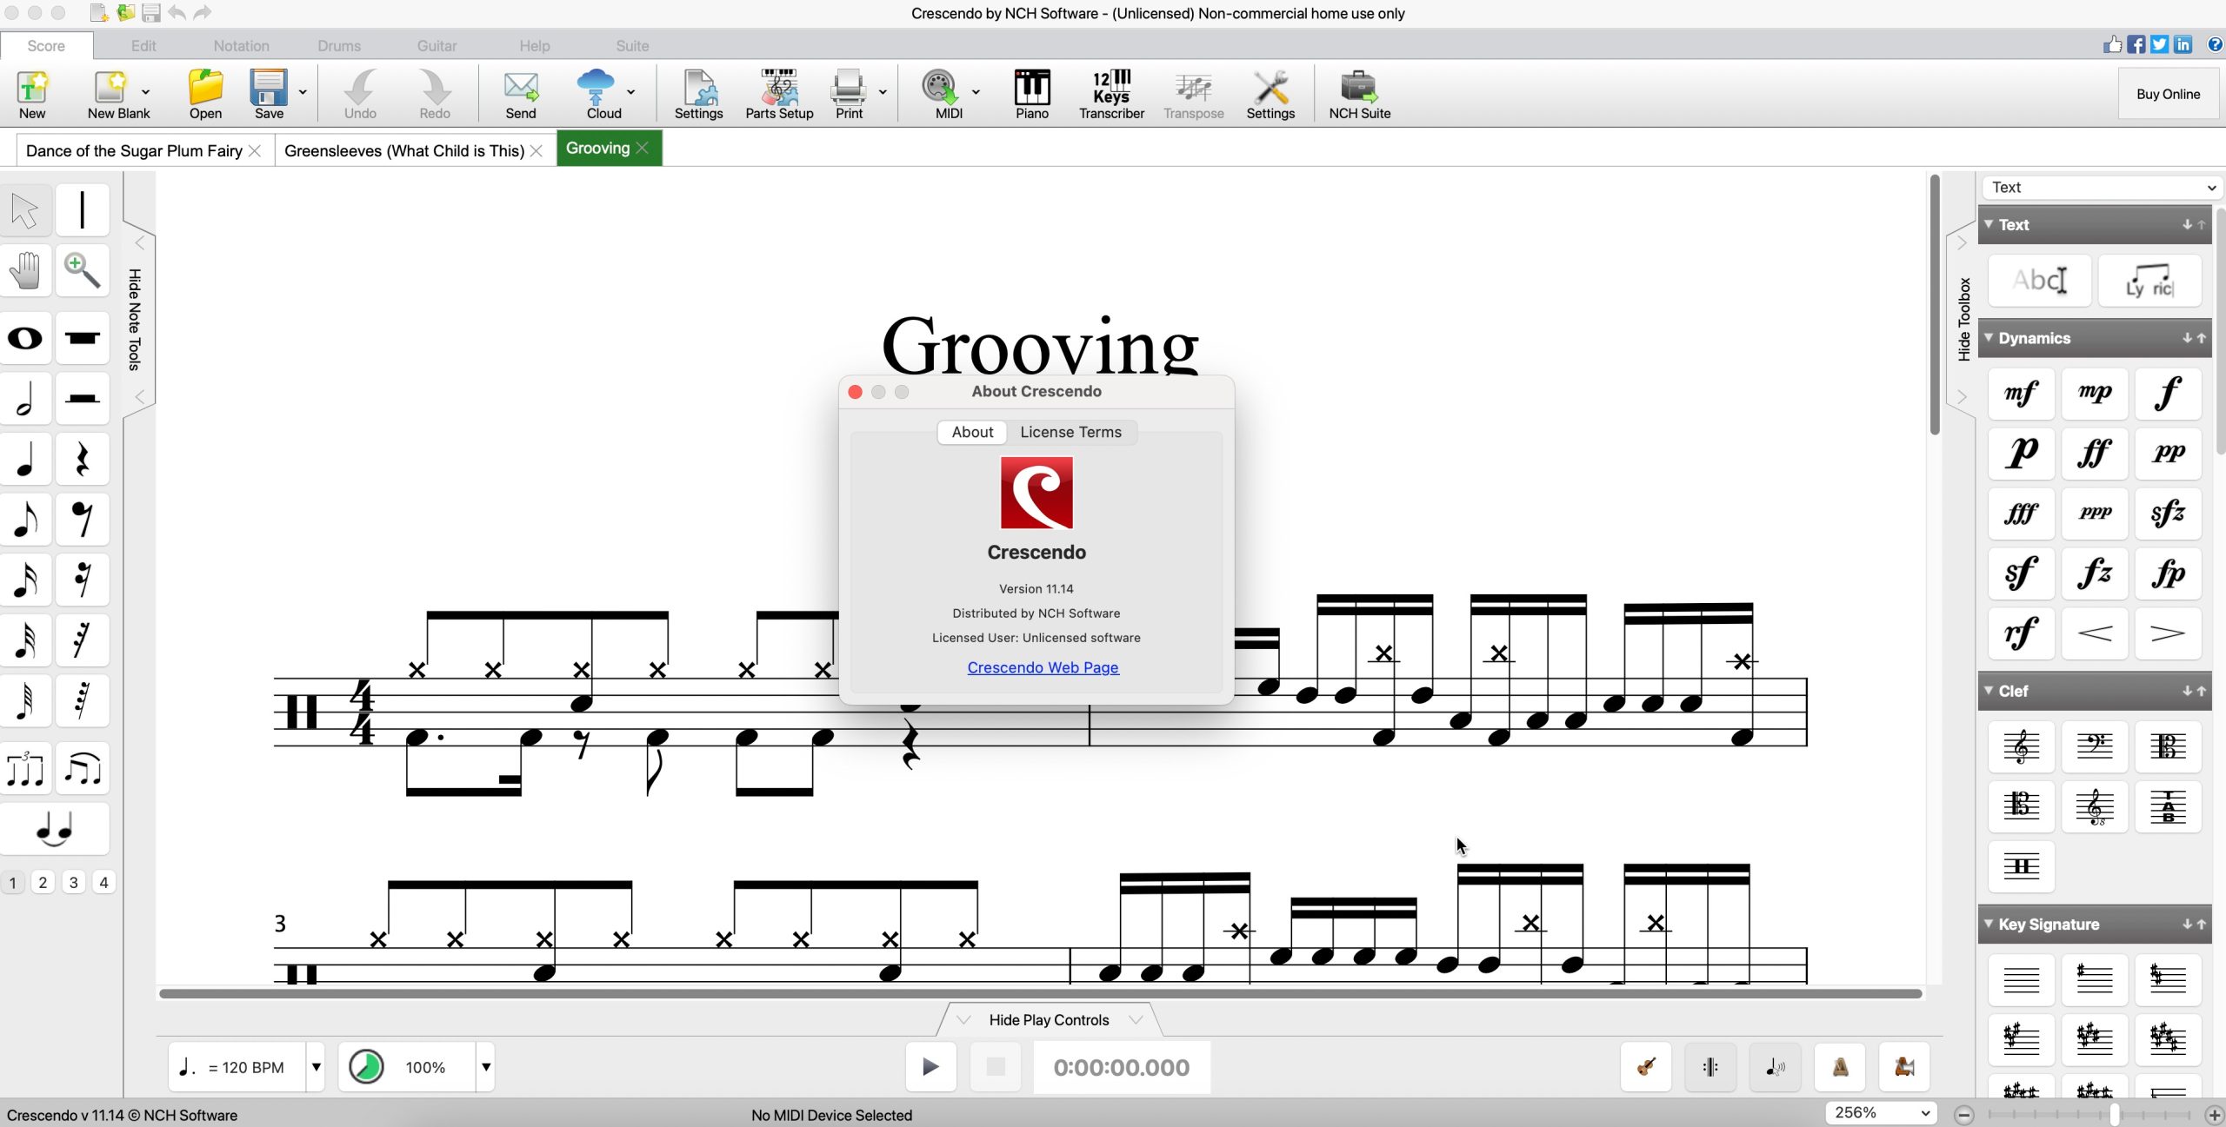Open the Guitar ribbon tab
This screenshot has width=2226, height=1127.
[x=437, y=46]
